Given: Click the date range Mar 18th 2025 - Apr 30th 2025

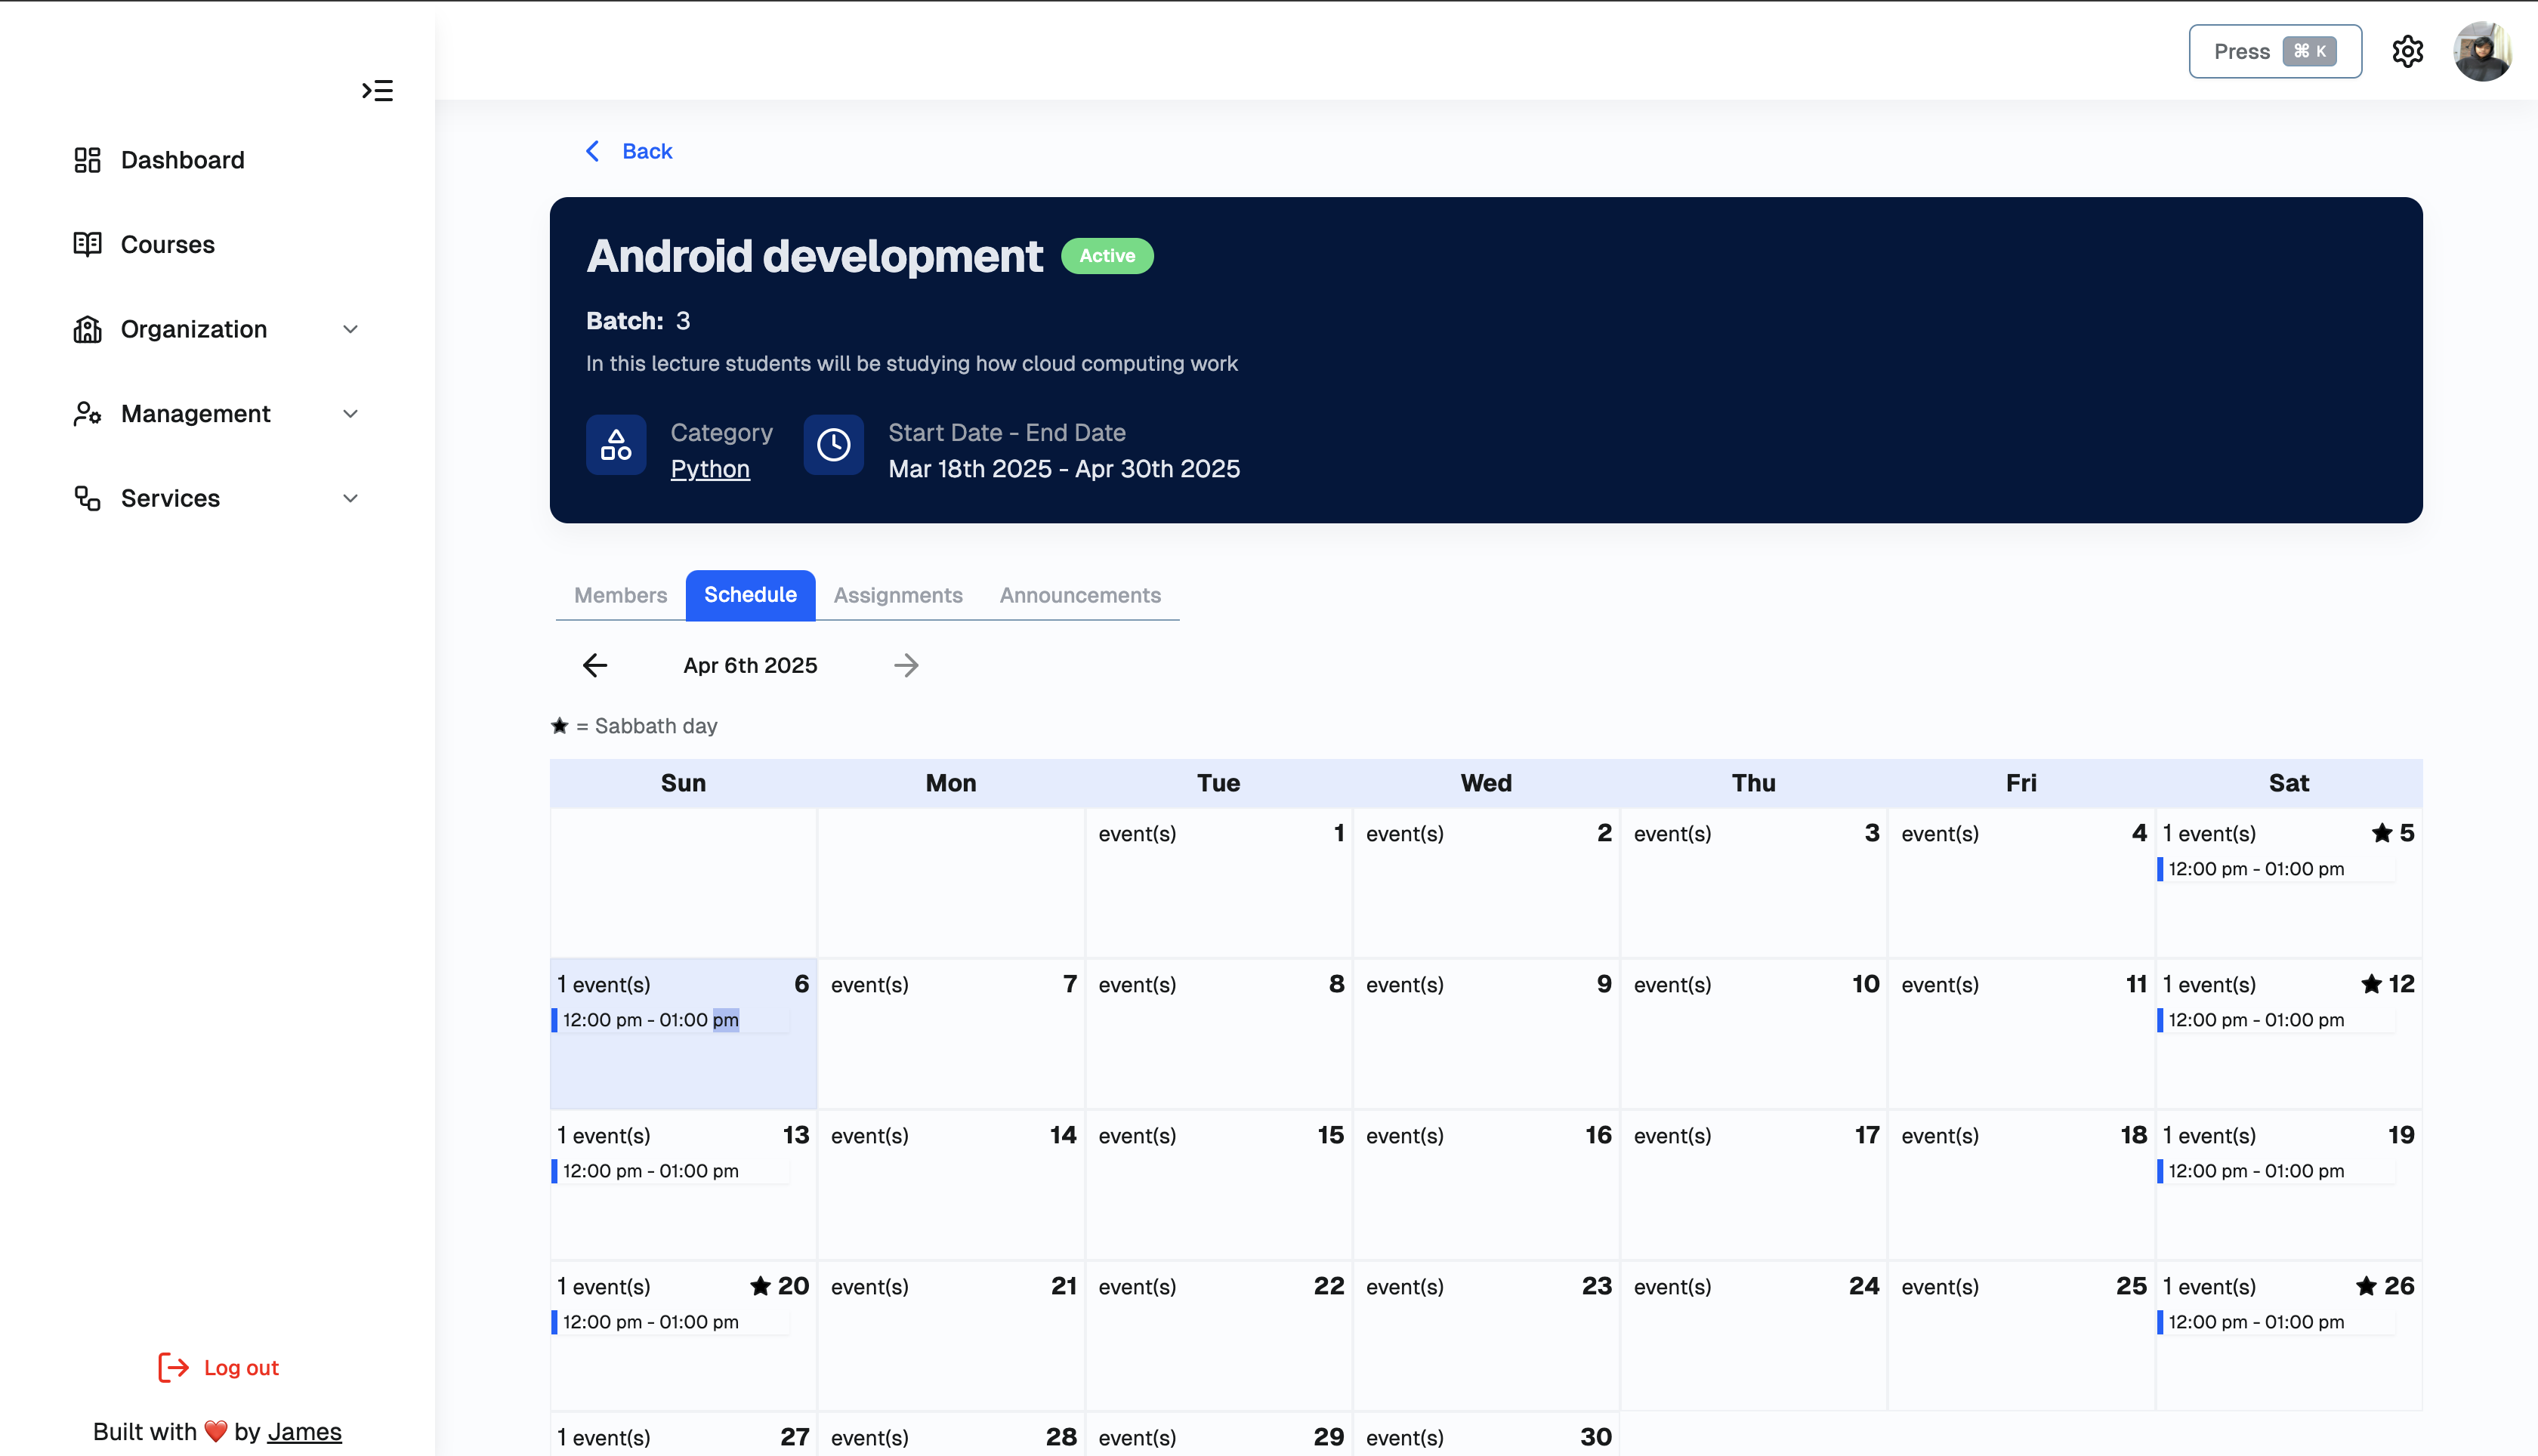Looking at the screenshot, I should (x=1064, y=469).
